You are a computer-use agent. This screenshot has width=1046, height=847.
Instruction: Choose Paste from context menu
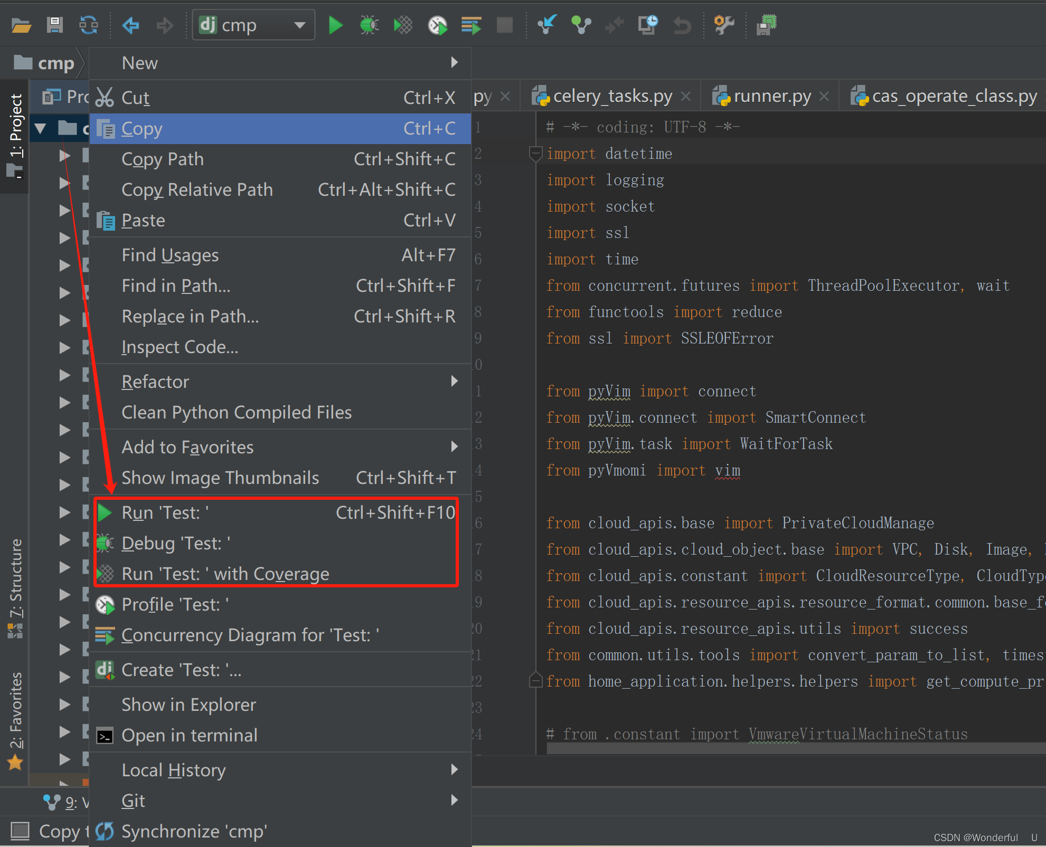point(280,221)
